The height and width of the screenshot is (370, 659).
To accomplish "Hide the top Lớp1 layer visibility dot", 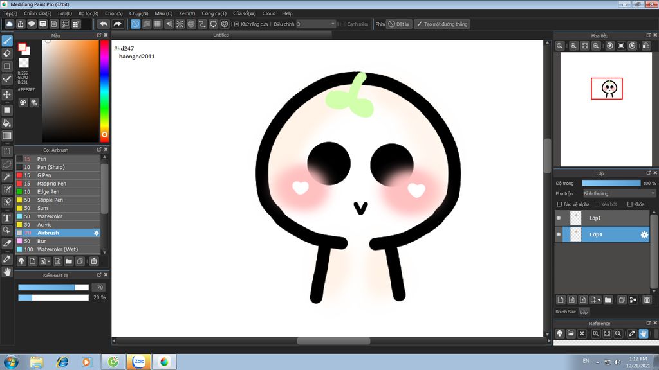I will coord(559,218).
